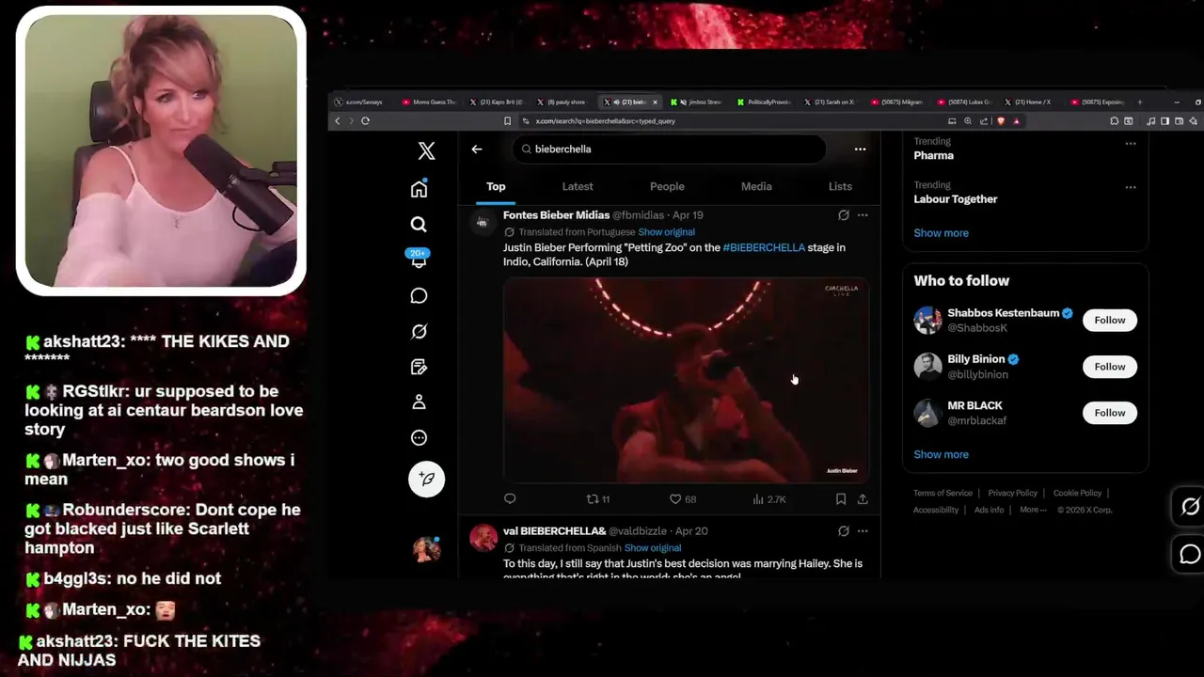Screen dimensions: 1204x677
Task: Open Messages chat icon in sidebar
Action: tap(419, 295)
